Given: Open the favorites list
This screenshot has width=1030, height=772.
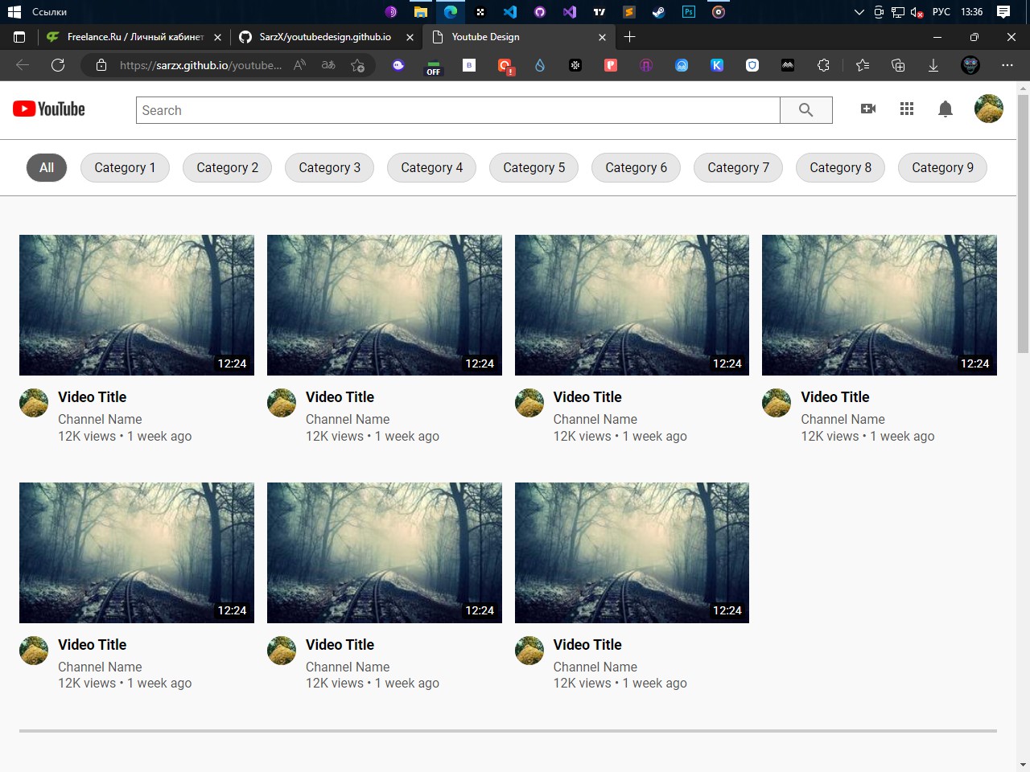Looking at the screenshot, I should [863, 65].
